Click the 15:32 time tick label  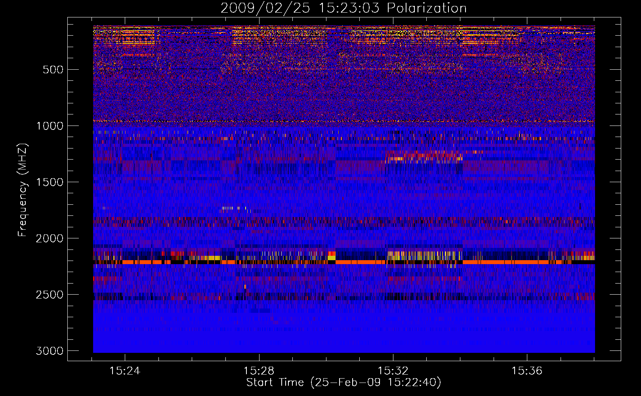click(393, 371)
